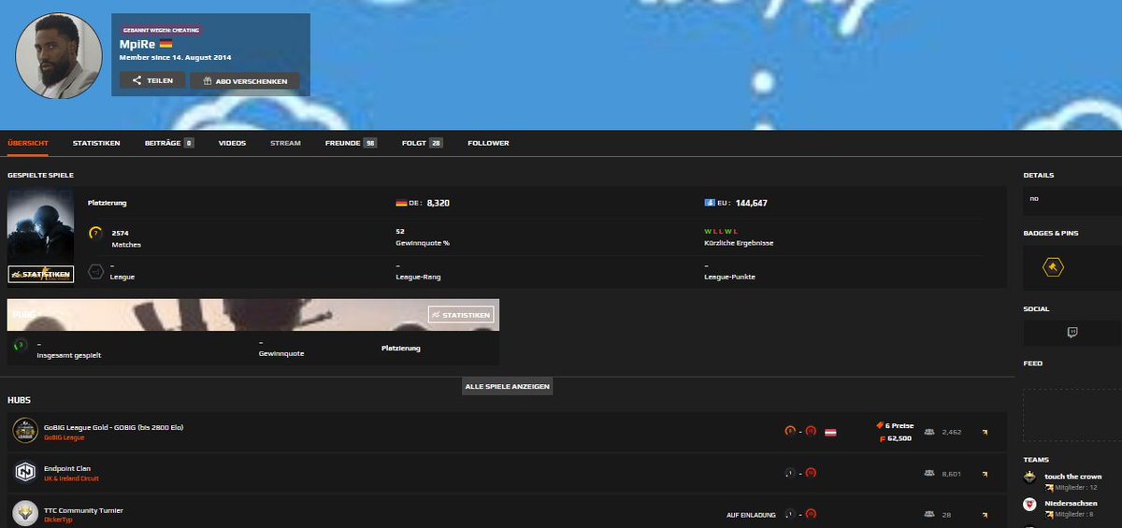The image size is (1122, 528).
Task: Open the BEITRÄGE tab
Action: (169, 143)
